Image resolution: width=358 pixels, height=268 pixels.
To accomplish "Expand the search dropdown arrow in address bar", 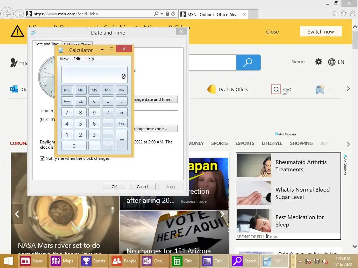I will point(162,14).
